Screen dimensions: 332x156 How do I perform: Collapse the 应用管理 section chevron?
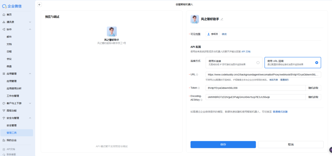pyautogui.click(x=30, y=74)
